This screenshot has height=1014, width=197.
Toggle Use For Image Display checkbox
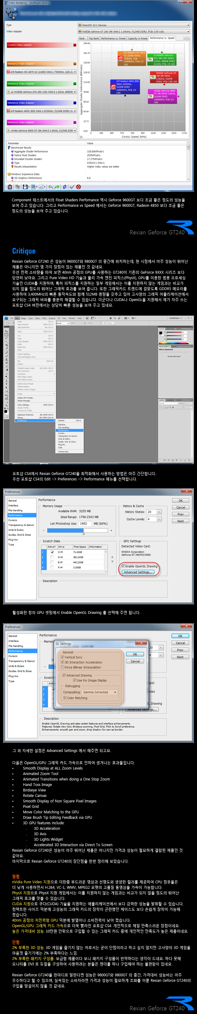tap(75, 680)
